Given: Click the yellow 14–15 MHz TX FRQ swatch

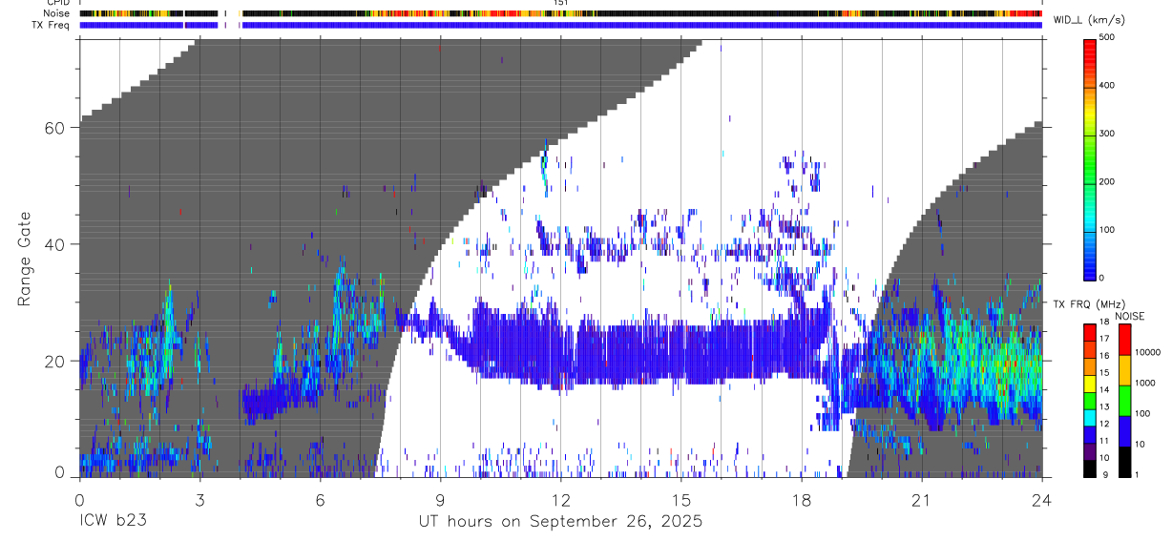Looking at the screenshot, I should (x=1089, y=383).
